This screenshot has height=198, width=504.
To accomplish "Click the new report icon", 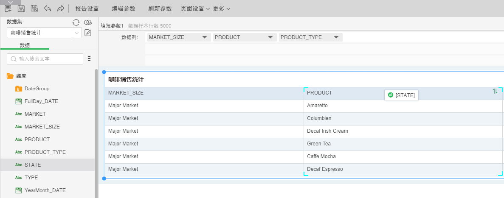I will (8, 8).
